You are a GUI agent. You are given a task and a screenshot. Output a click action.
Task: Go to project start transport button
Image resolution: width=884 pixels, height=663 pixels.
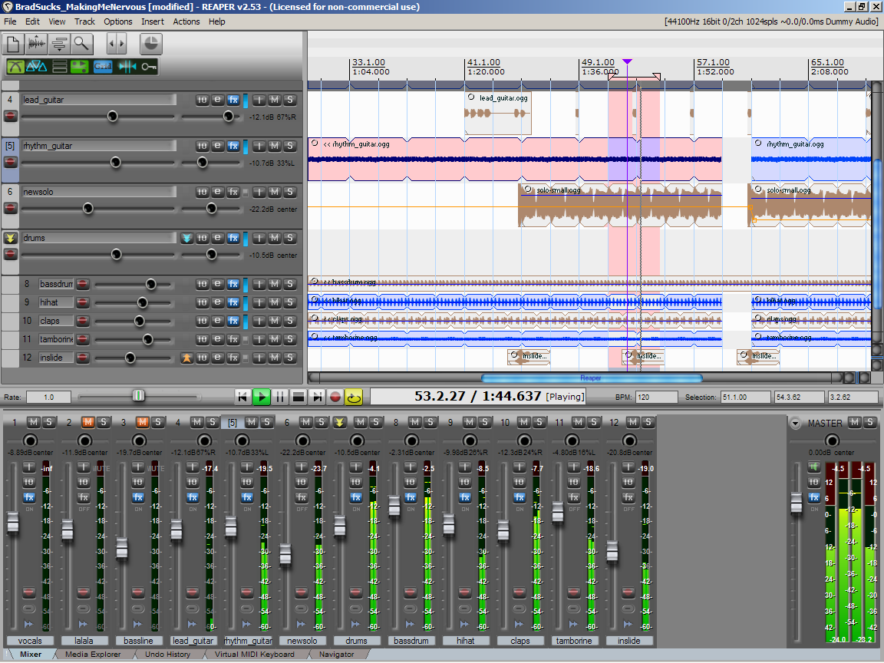[x=242, y=397]
